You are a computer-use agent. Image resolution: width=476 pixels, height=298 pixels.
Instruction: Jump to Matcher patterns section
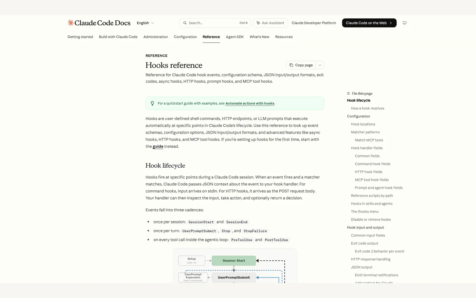coord(365,132)
